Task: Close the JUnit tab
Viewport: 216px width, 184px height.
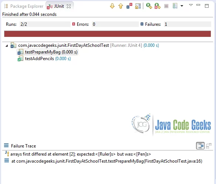Action: [69, 6]
